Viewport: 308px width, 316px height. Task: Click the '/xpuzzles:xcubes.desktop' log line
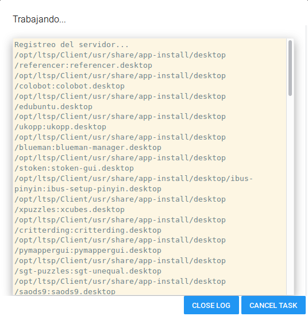tap(70, 210)
